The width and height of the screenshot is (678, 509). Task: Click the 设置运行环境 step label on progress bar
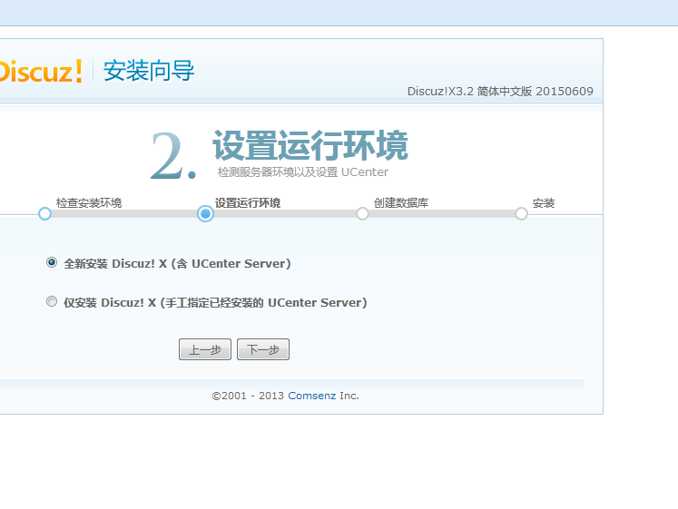click(x=248, y=202)
